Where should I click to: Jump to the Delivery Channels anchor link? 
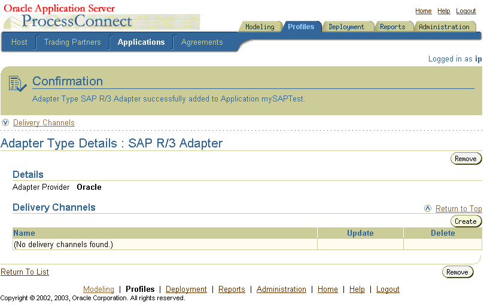[44, 123]
